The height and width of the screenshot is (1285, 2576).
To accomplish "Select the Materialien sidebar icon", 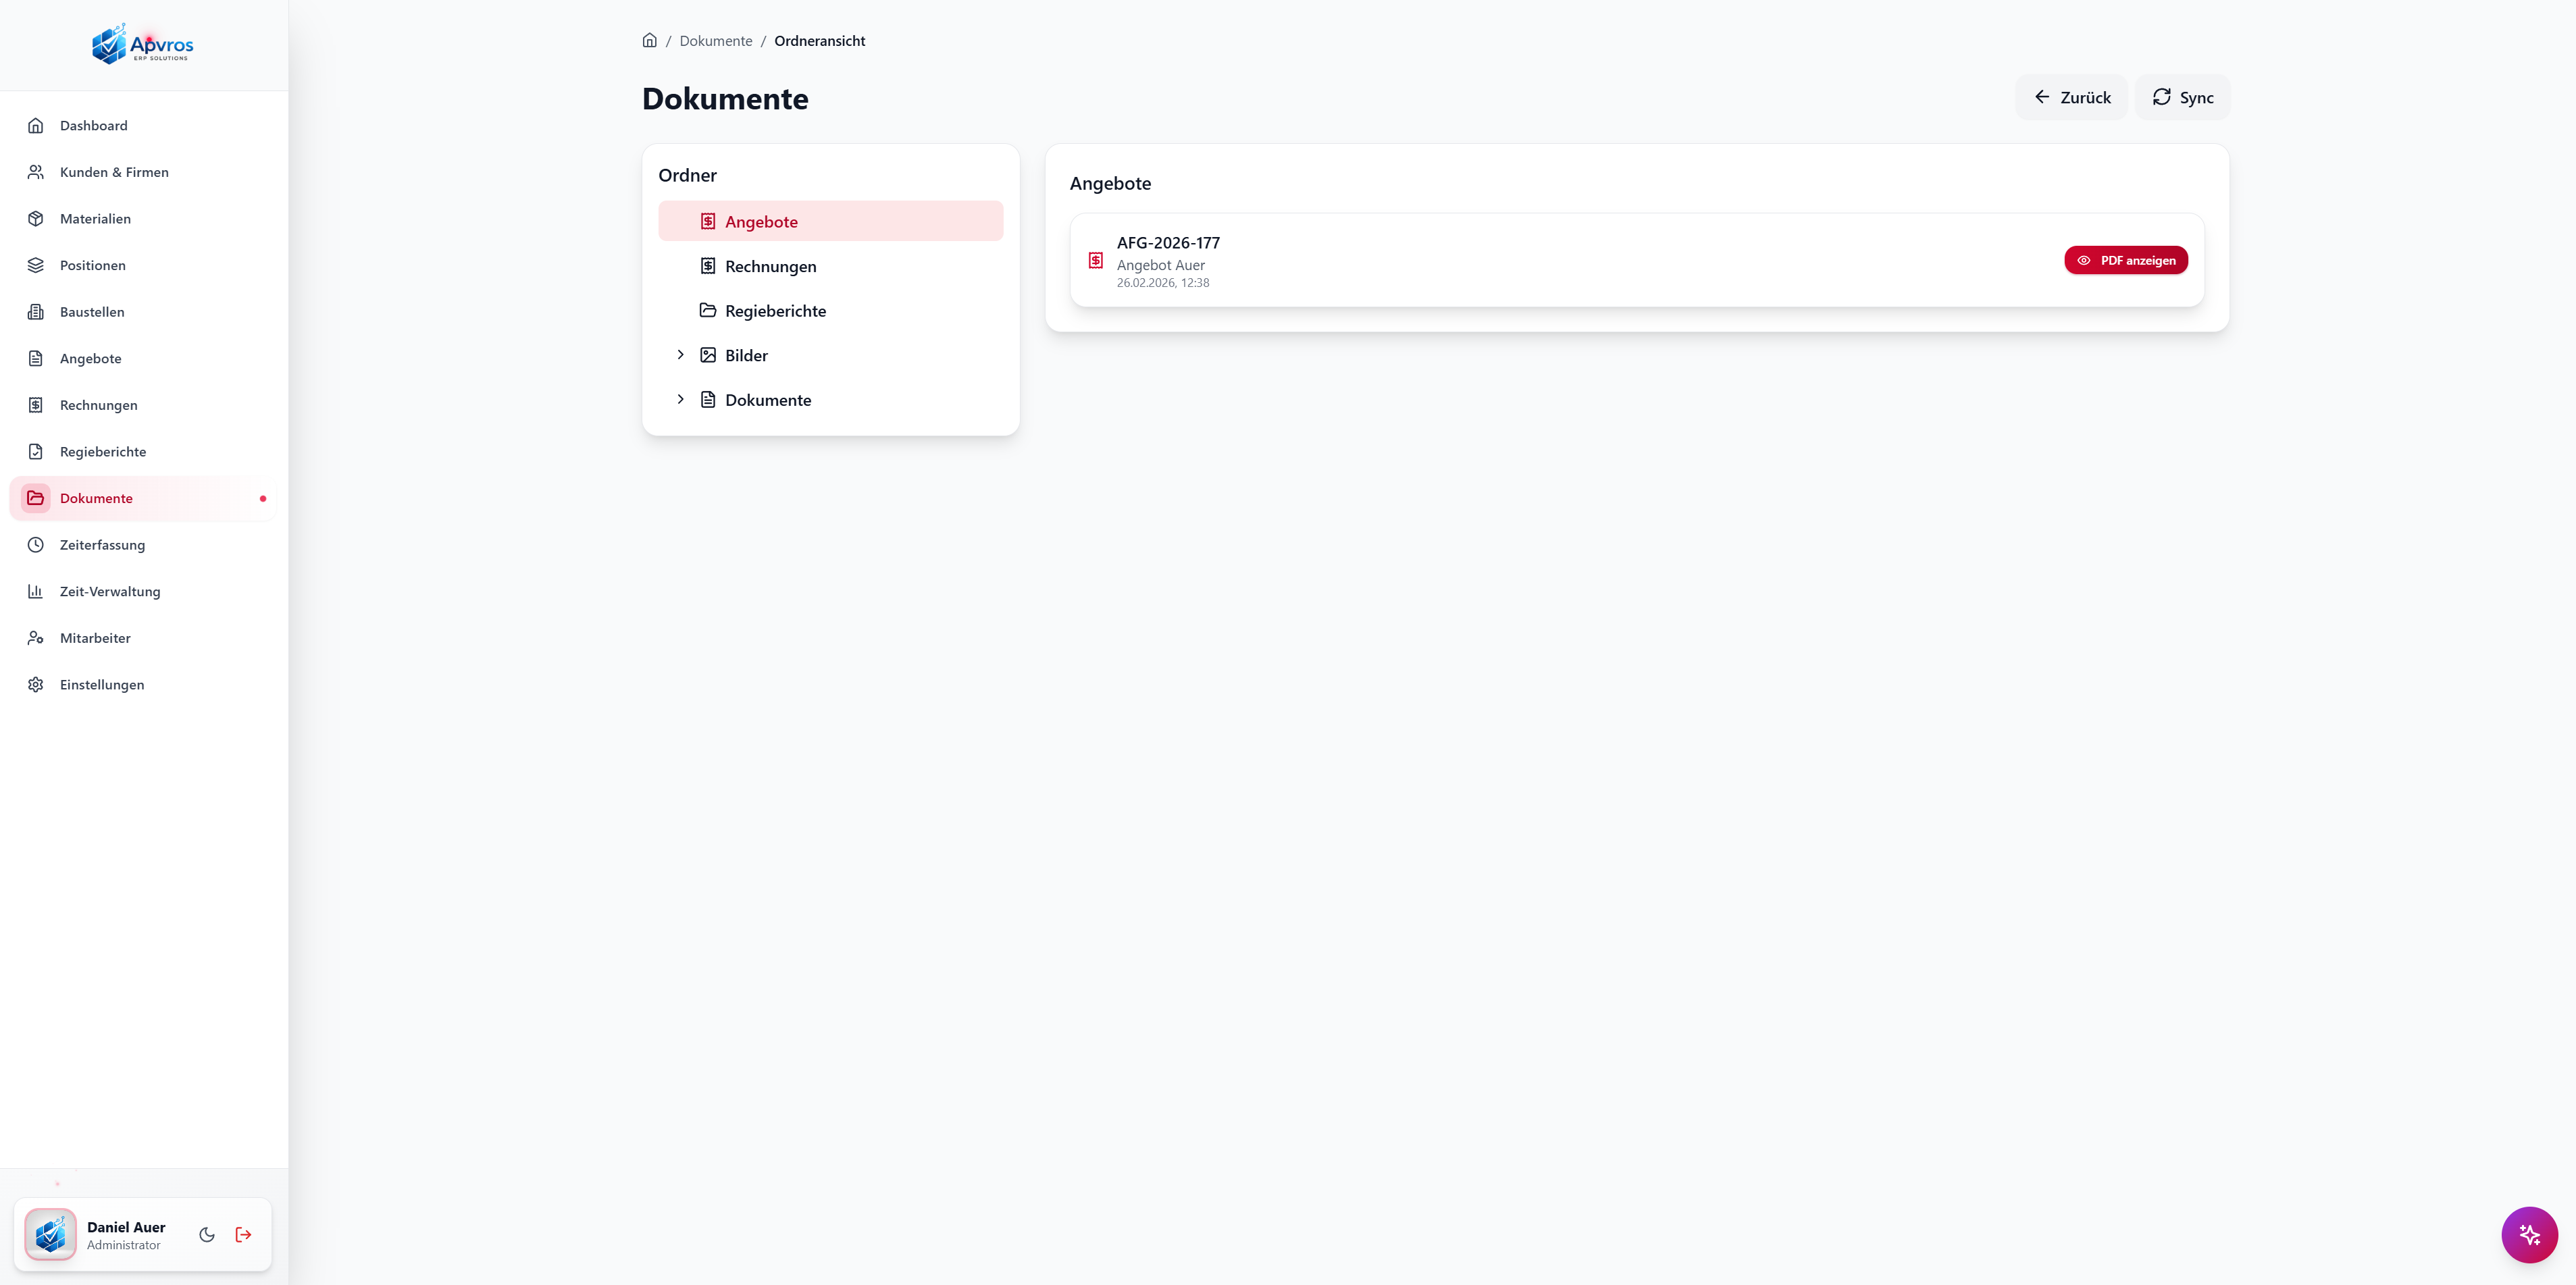I will (x=36, y=218).
